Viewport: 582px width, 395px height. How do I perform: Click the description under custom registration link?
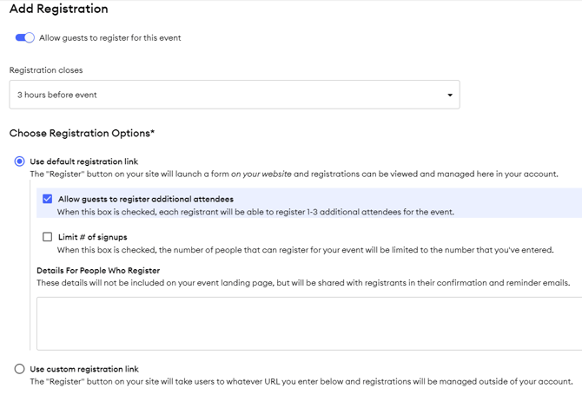pyautogui.click(x=301, y=382)
